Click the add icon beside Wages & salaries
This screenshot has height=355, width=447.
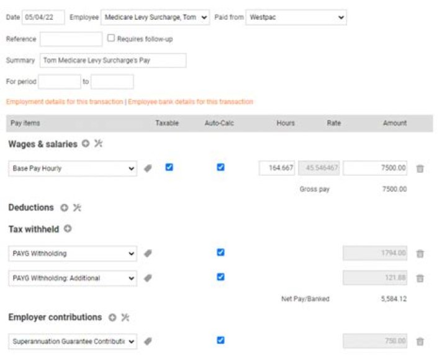(x=86, y=144)
